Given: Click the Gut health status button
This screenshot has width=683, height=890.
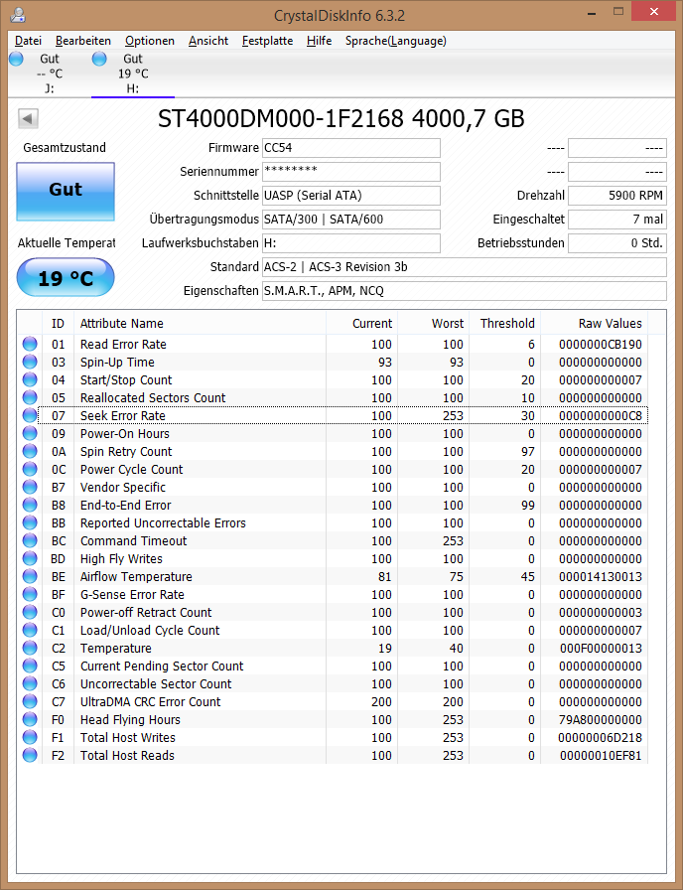Looking at the screenshot, I should (x=66, y=192).
